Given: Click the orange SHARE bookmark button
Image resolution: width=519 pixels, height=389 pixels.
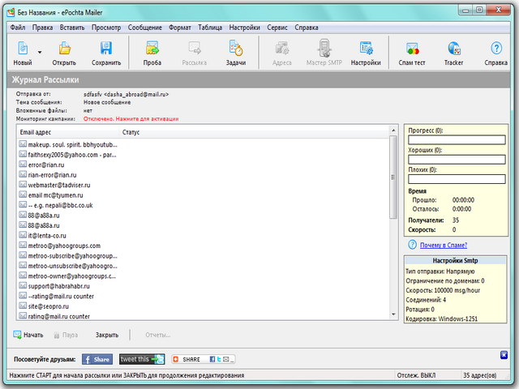Looking at the screenshot, I should pyautogui.click(x=204, y=359).
